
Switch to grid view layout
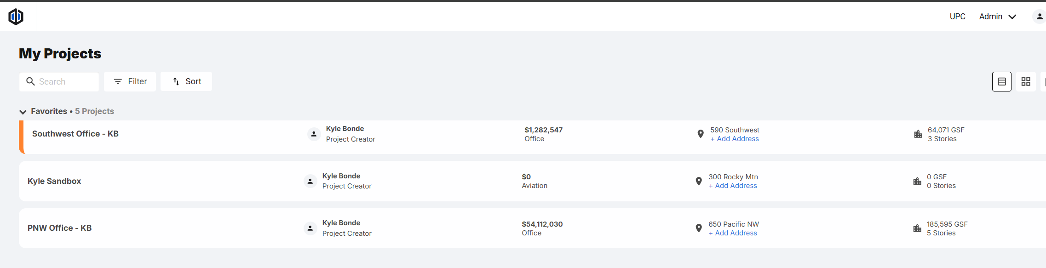click(x=1025, y=82)
